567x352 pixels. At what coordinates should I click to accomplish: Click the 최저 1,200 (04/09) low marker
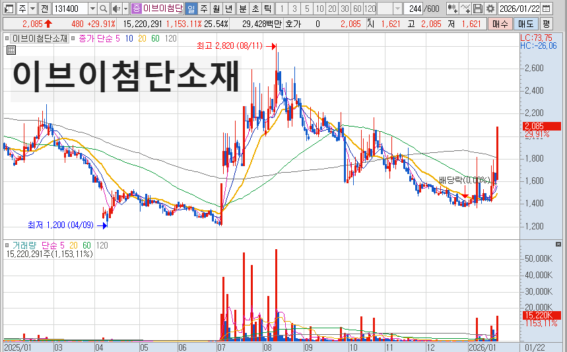[x=61, y=225]
